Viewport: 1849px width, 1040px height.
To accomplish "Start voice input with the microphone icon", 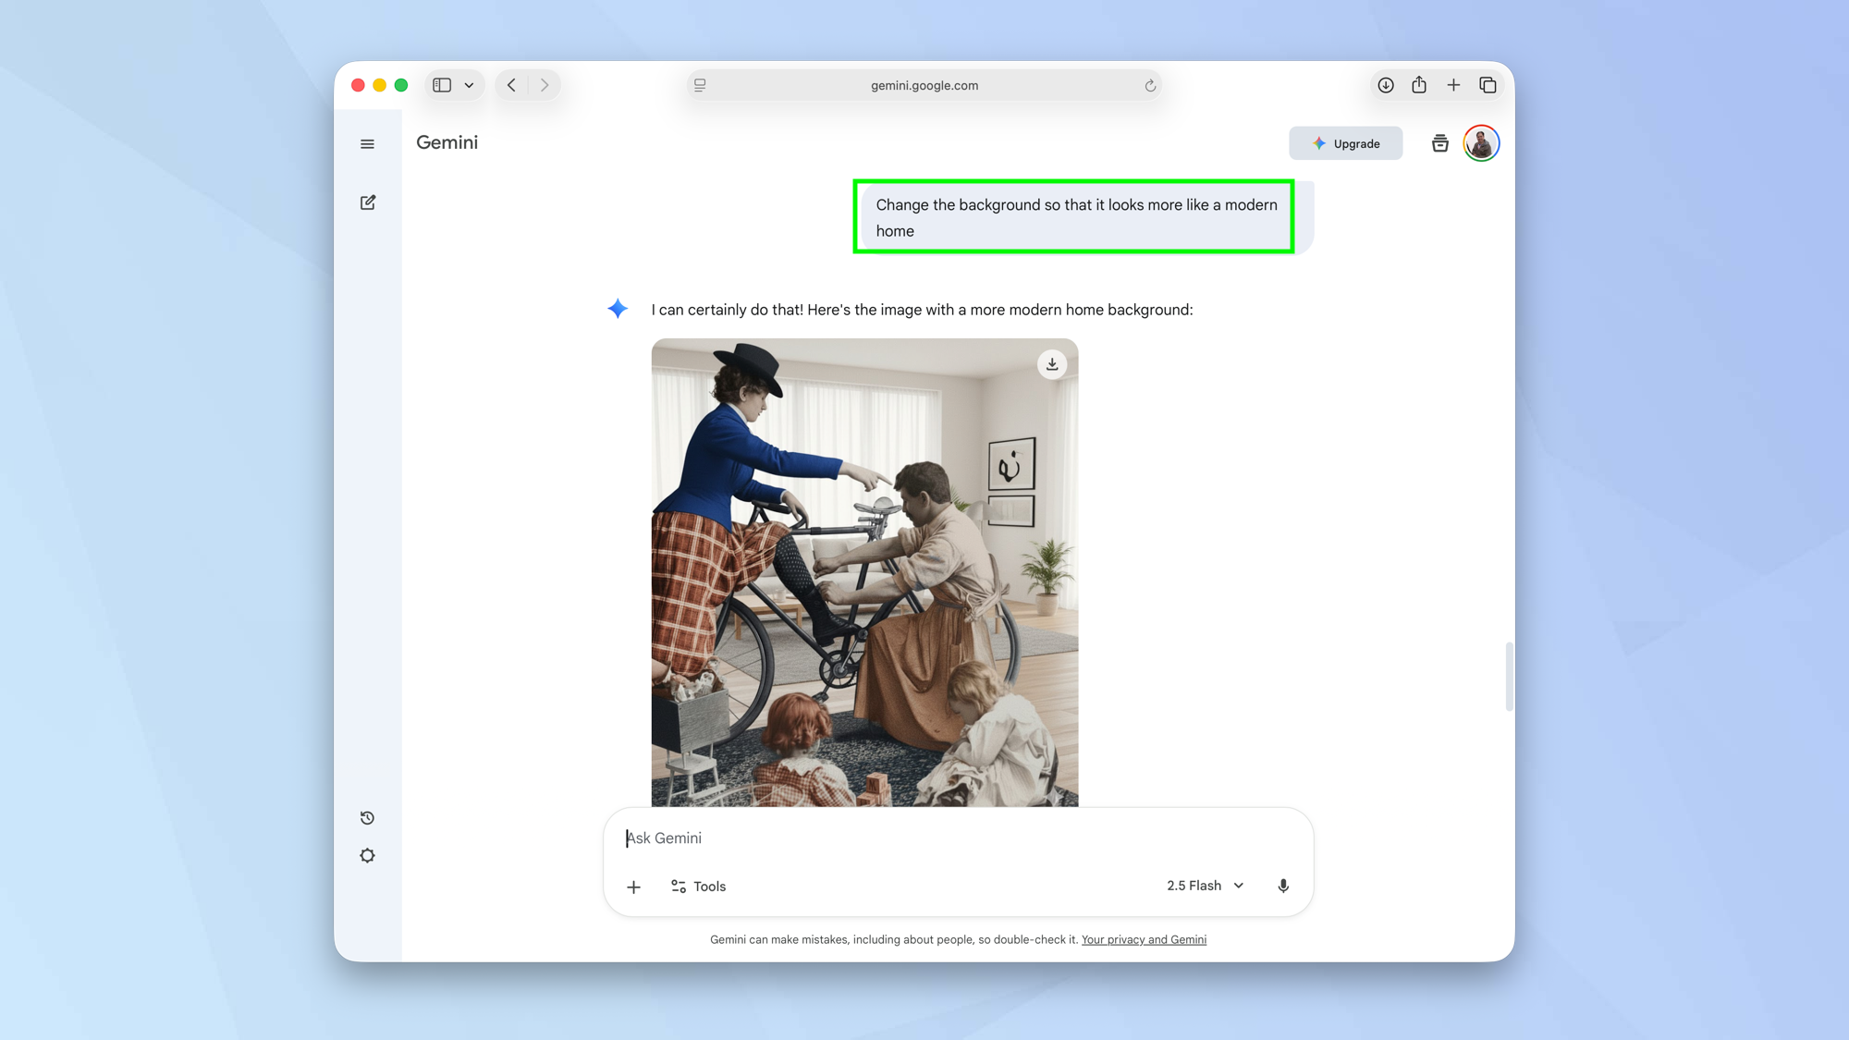I will click(x=1283, y=885).
